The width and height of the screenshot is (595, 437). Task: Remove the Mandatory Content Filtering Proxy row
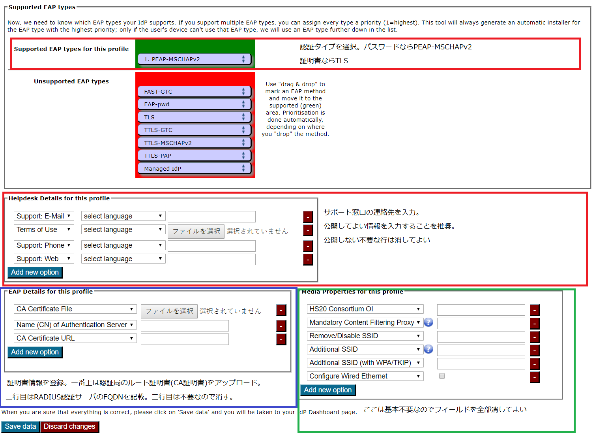(x=535, y=324)
